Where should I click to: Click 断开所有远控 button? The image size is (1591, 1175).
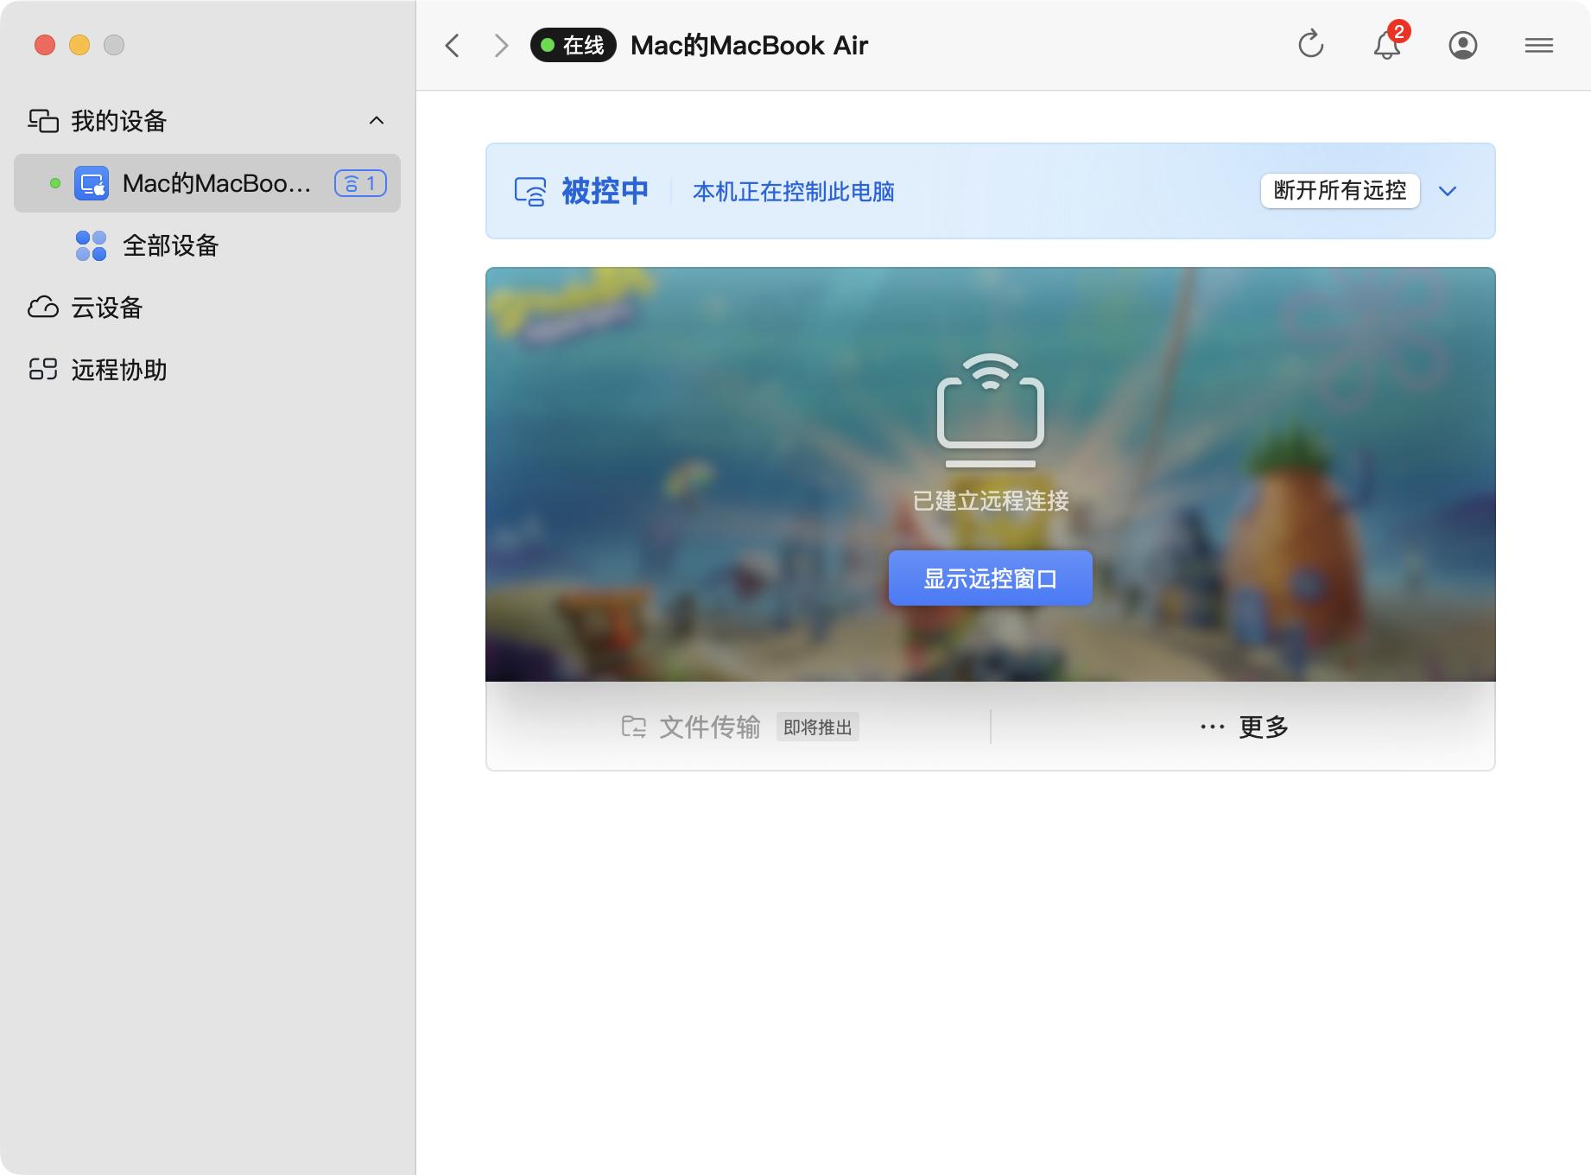point(1341,191)
